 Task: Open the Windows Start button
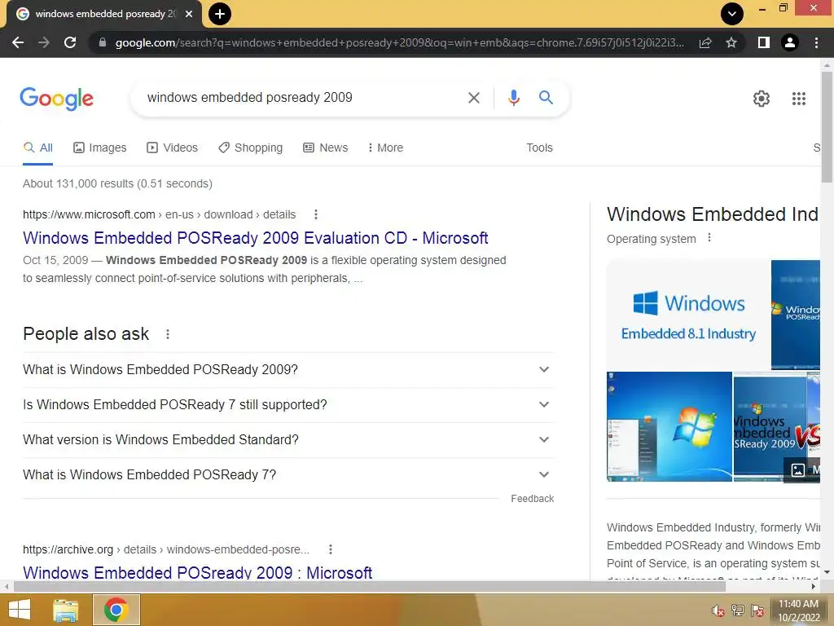(20, 610)
